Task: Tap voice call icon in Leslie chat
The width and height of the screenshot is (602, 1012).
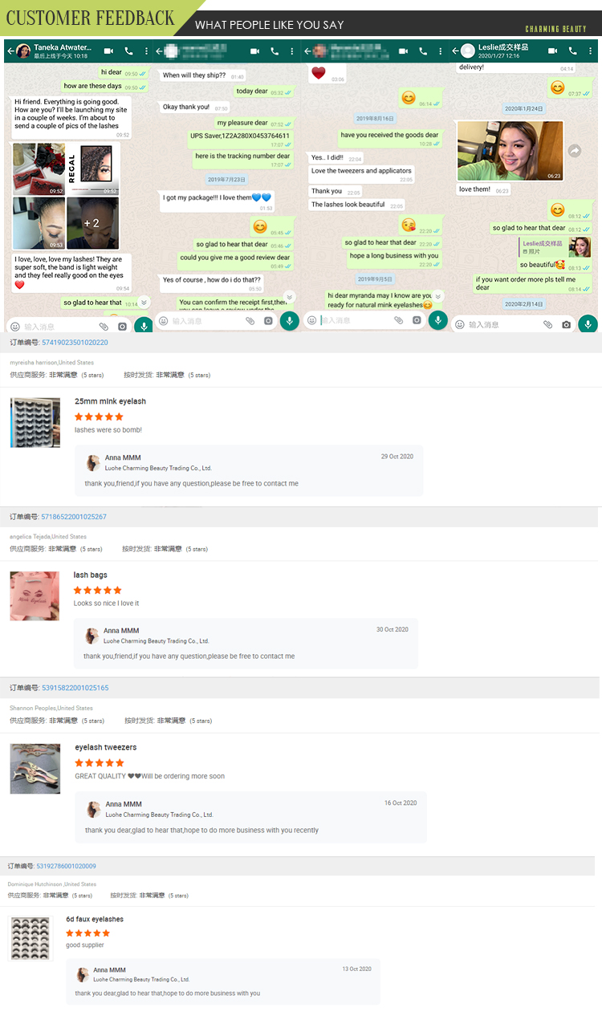Action: pyautogui.click(x=572, y=51)
